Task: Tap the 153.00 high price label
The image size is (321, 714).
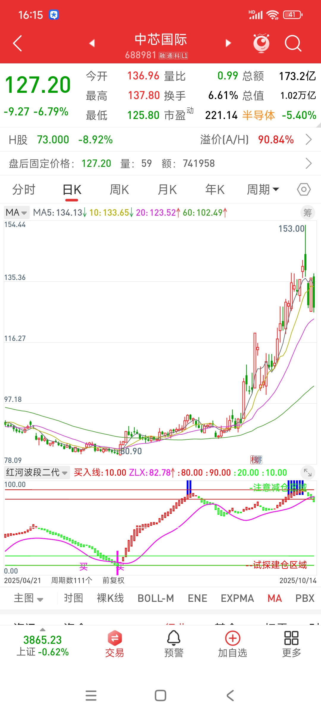Action: tap(291, 228)
